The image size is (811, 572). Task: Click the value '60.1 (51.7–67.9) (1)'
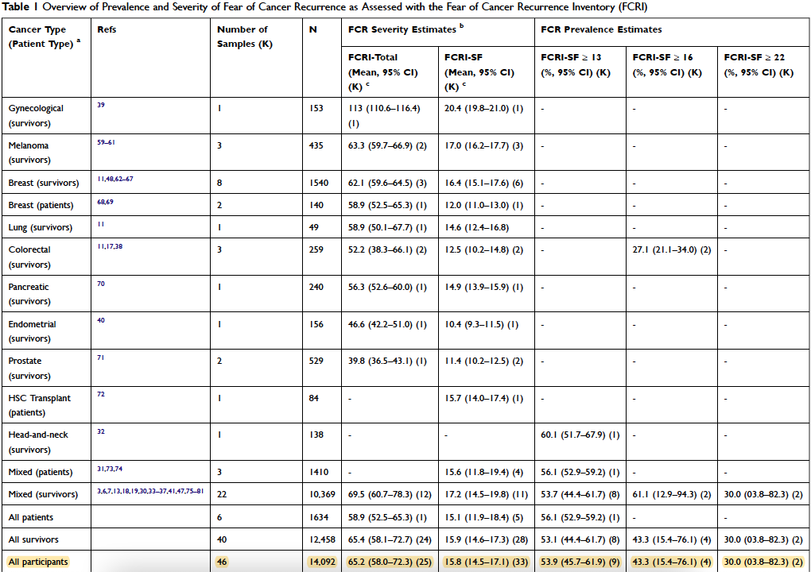point(580,435)
